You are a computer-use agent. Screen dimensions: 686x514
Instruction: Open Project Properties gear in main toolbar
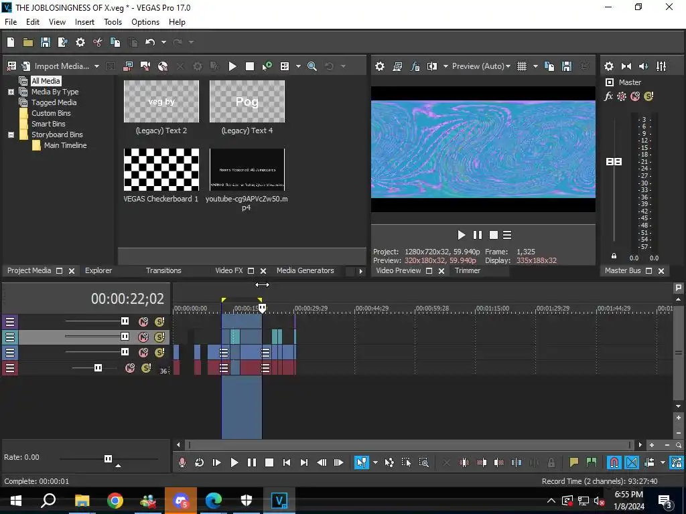(80, 42)
